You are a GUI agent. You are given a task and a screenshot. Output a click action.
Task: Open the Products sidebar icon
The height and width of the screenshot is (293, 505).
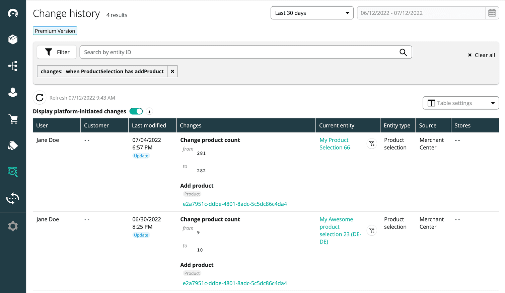[13, 39]
